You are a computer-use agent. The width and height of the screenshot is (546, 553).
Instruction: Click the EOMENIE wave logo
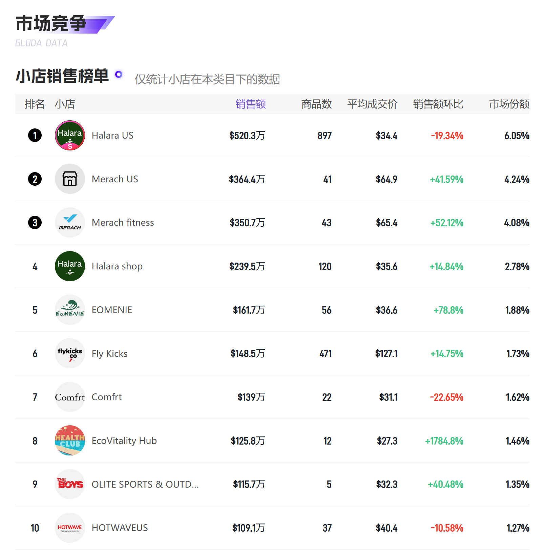(x=70, y=310)
